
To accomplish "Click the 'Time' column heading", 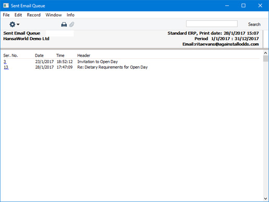I will click(x=60, y=56).
